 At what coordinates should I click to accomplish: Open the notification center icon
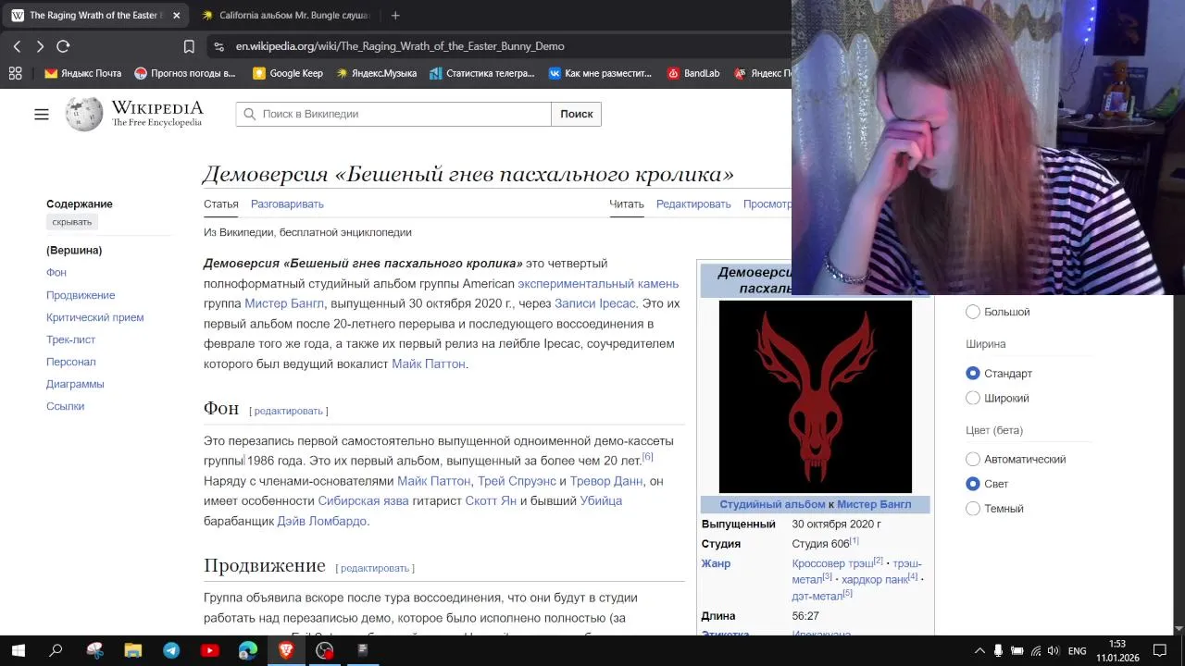[x=1159, y=651]
